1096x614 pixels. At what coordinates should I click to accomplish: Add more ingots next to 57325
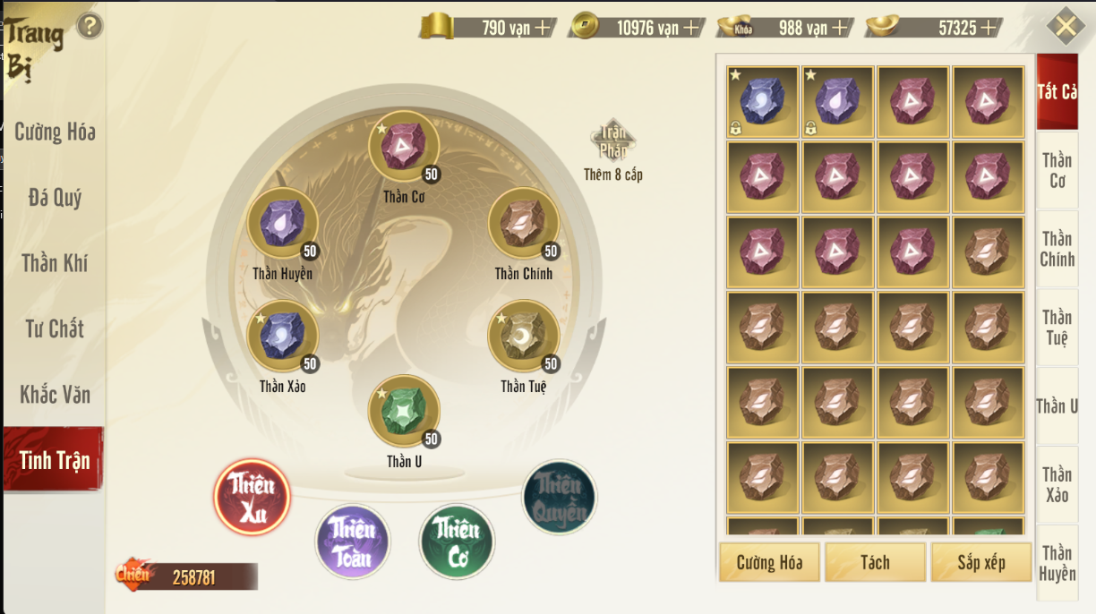click(989, 28)
